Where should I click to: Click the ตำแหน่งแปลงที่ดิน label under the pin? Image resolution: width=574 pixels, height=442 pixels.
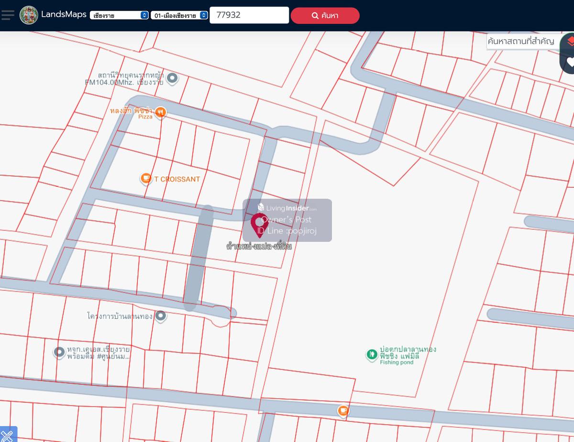point(259,247)
